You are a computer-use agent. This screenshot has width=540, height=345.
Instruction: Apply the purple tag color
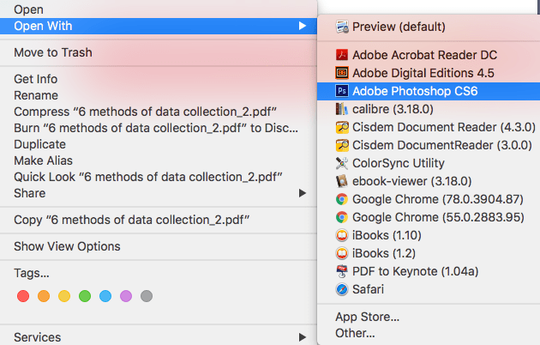pos(126,296)
